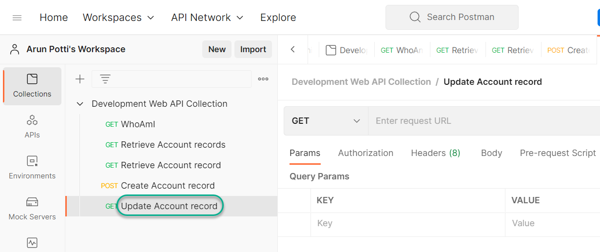The height and width of the screenshot is (252, 600).
Task: Click the Enter request URL field
Action: pos(483,121)
